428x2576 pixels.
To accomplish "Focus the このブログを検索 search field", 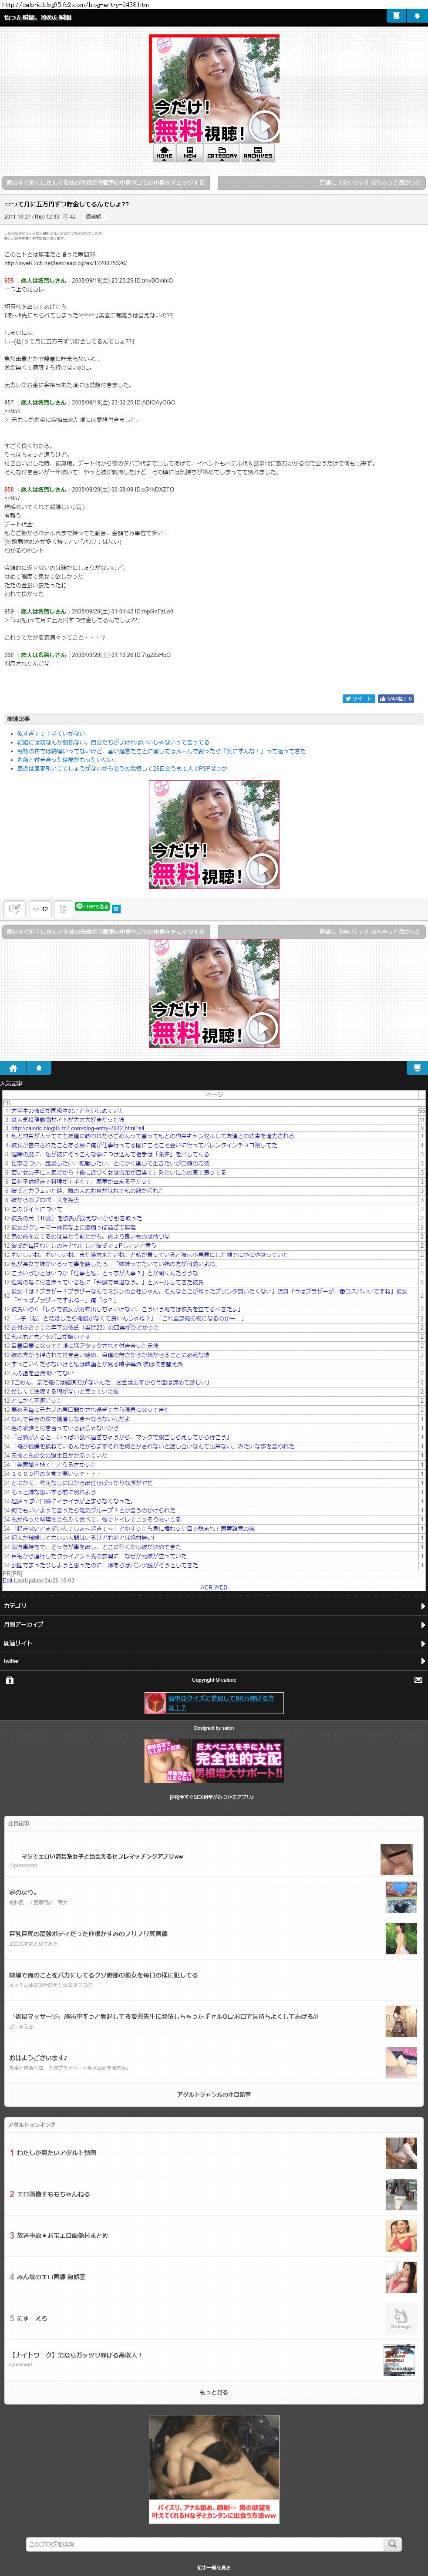I will click(x=205, y=2543).
